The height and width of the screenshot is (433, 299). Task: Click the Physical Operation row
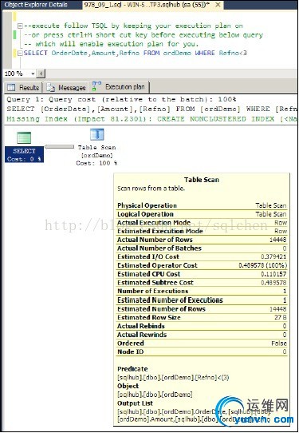click(202, 205)
